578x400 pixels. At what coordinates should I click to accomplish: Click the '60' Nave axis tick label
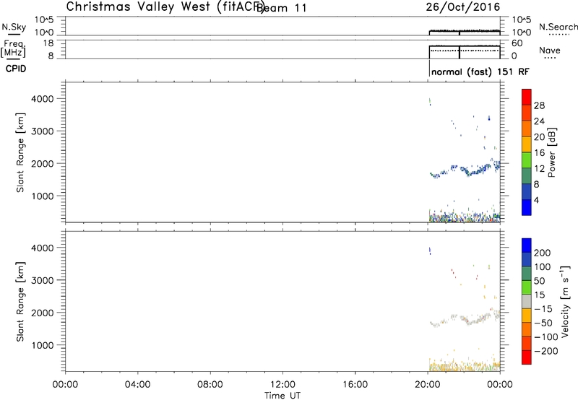click(x=517, y=43)
